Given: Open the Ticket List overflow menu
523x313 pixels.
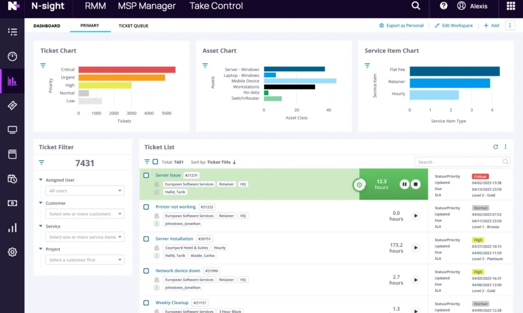Looking at the screenshot, I should pyautogui.click(x=505, y=147).
